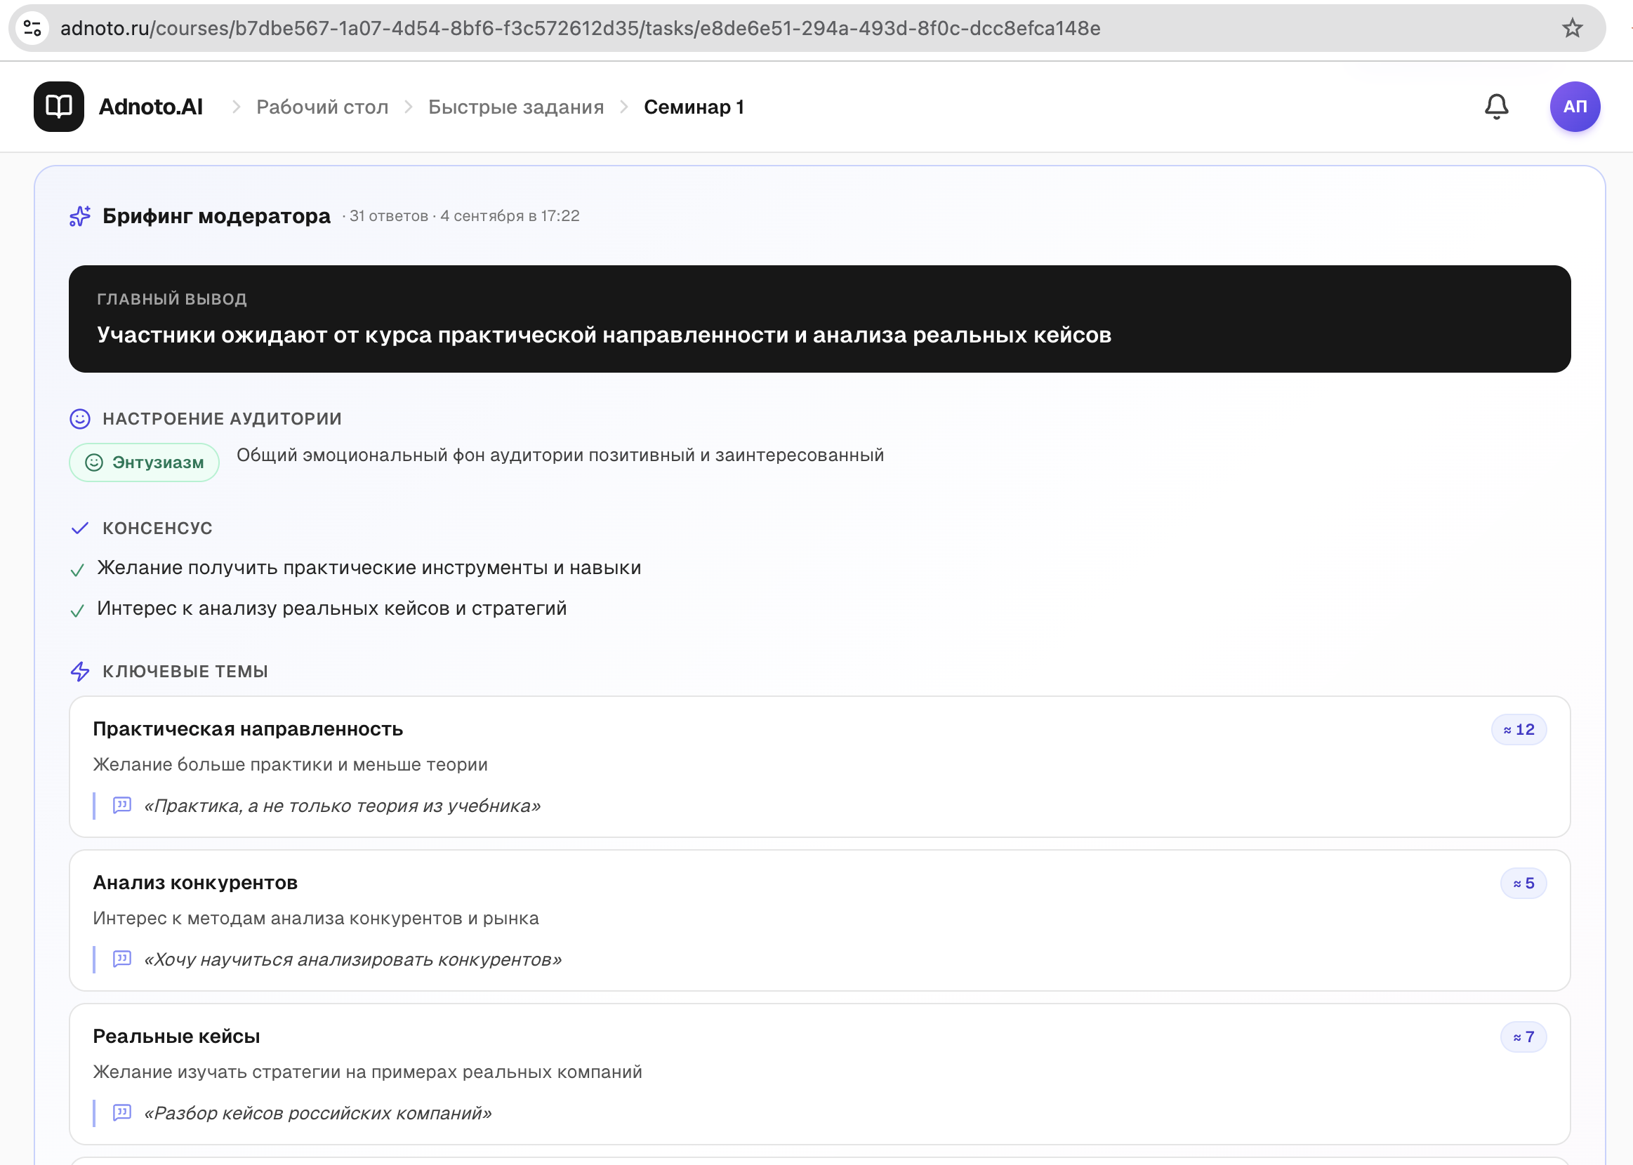Click the Ключевые темы section label
Viewport: 1633px width, 1165px height.
pyautogui.click(x=185, y=672)
